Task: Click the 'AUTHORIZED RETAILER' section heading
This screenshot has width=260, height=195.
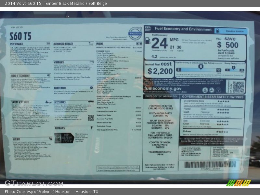Action: (63, 44)
